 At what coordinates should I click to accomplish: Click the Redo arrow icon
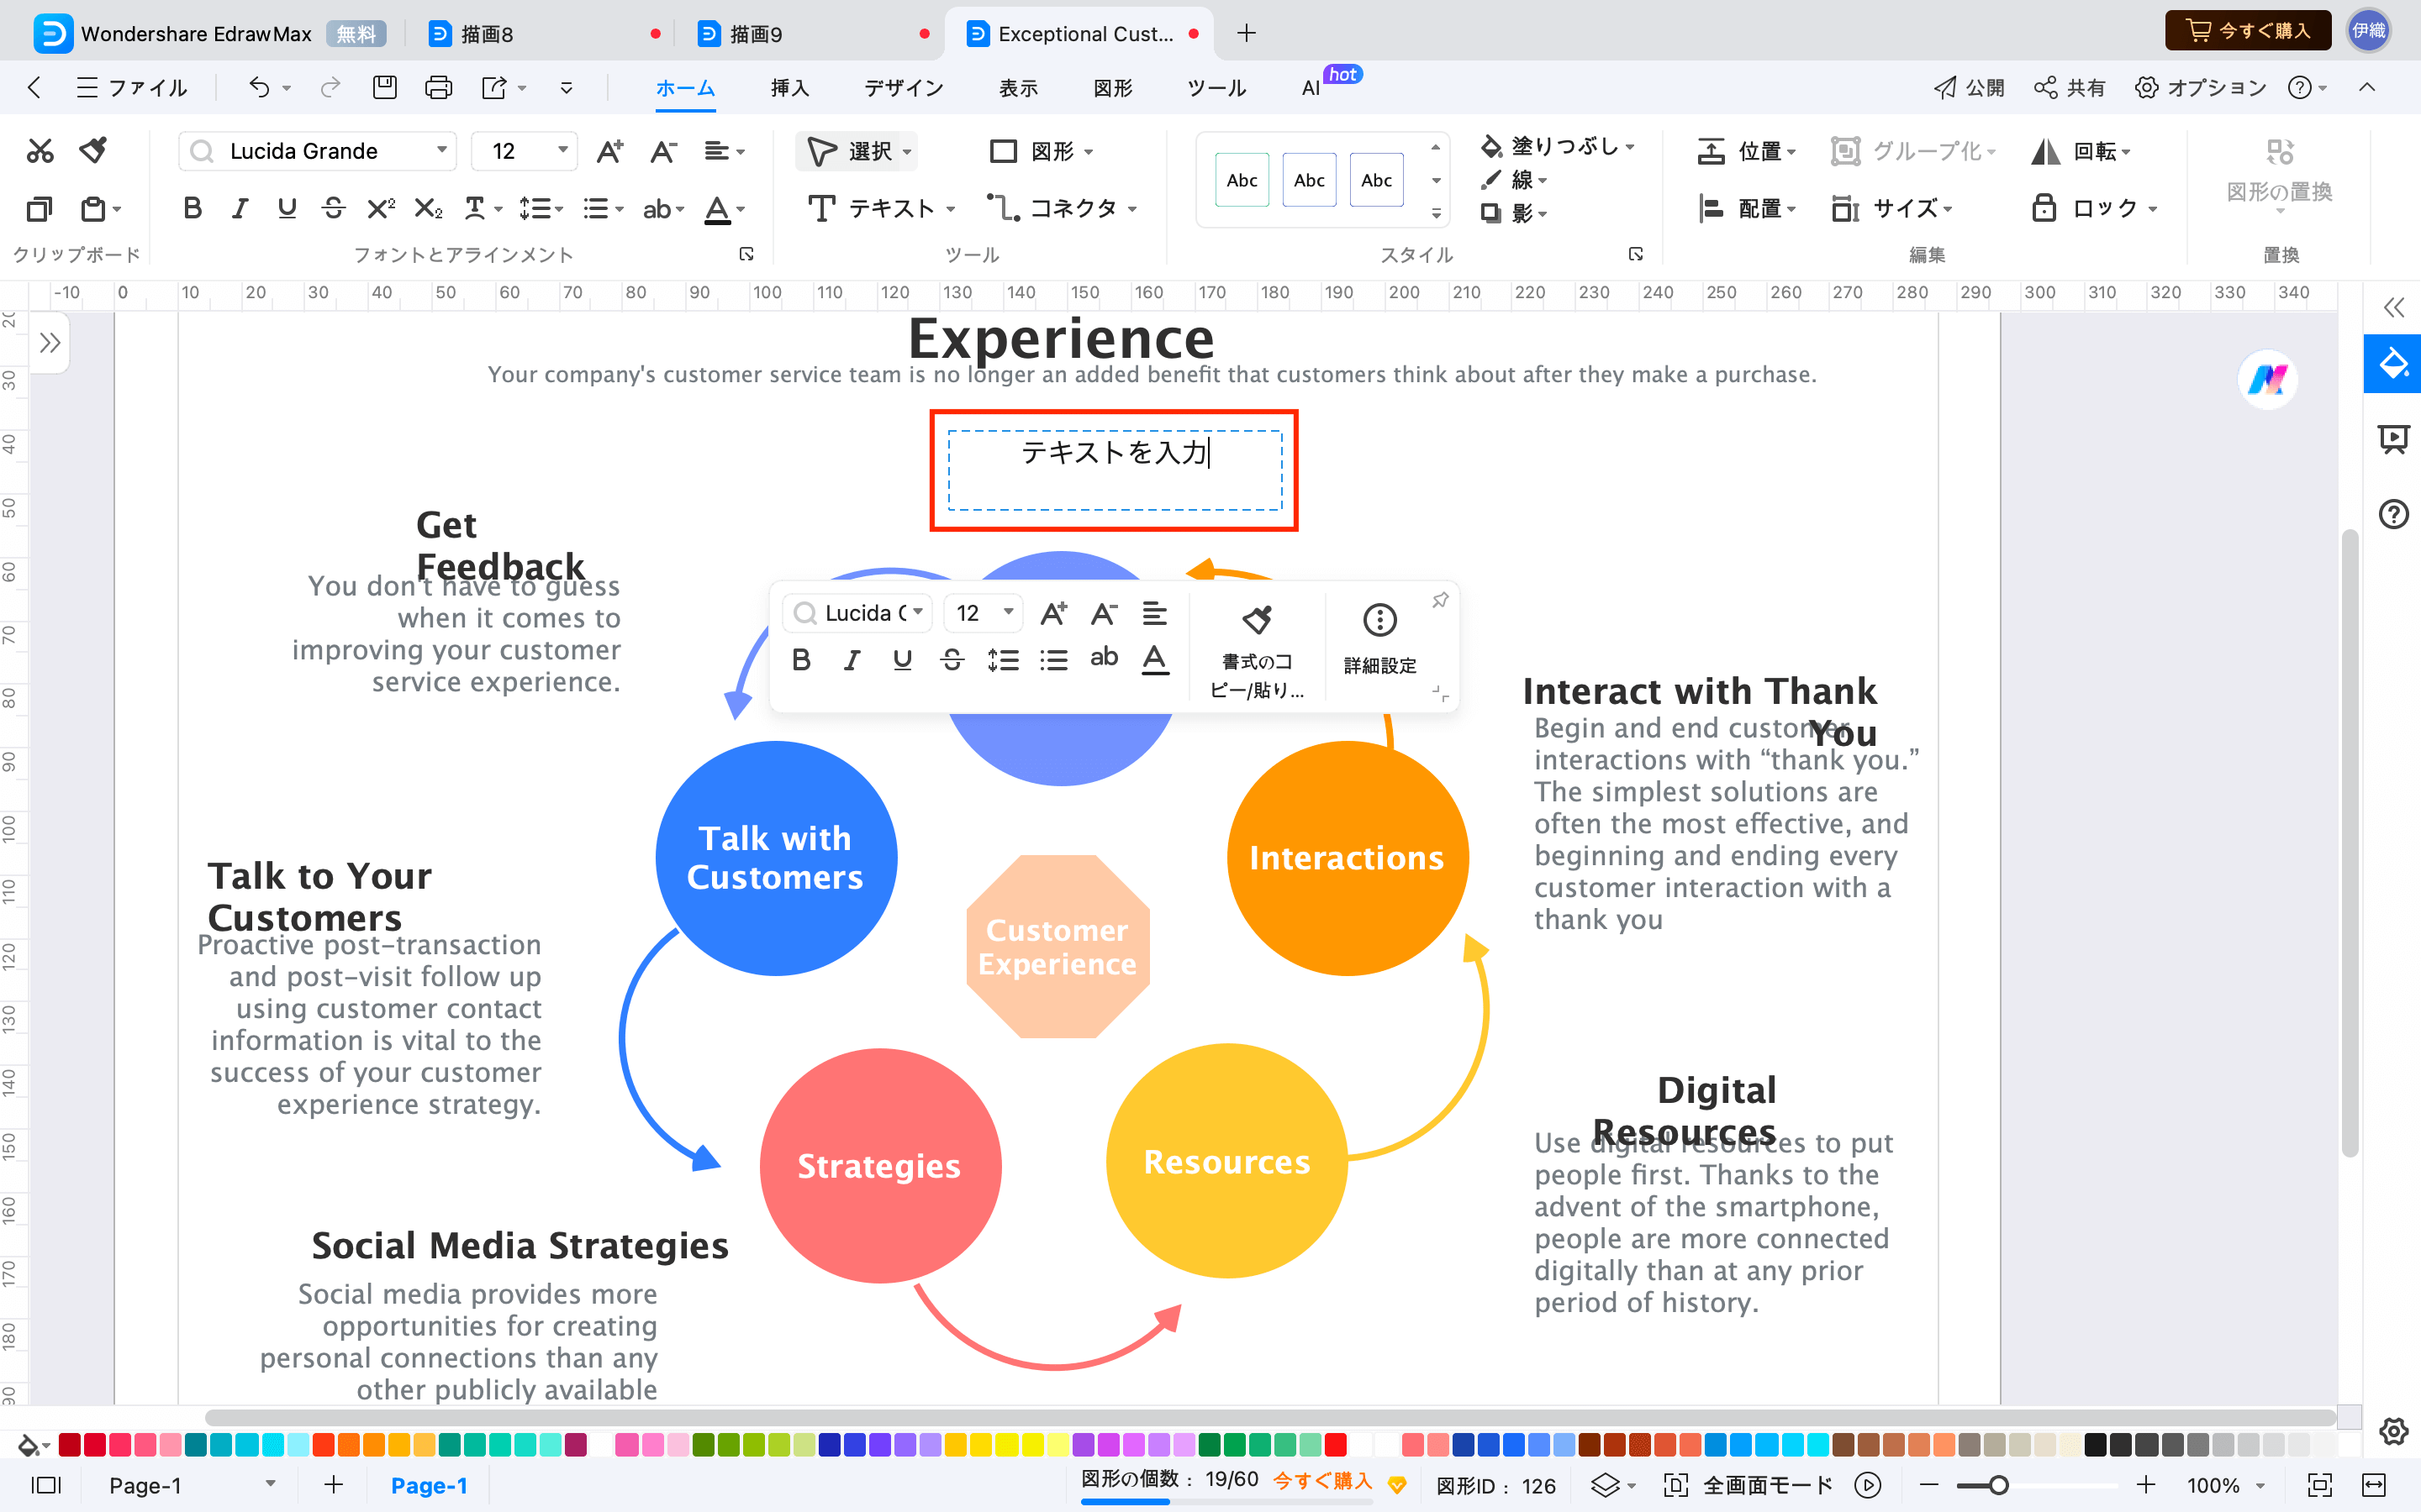330,88
